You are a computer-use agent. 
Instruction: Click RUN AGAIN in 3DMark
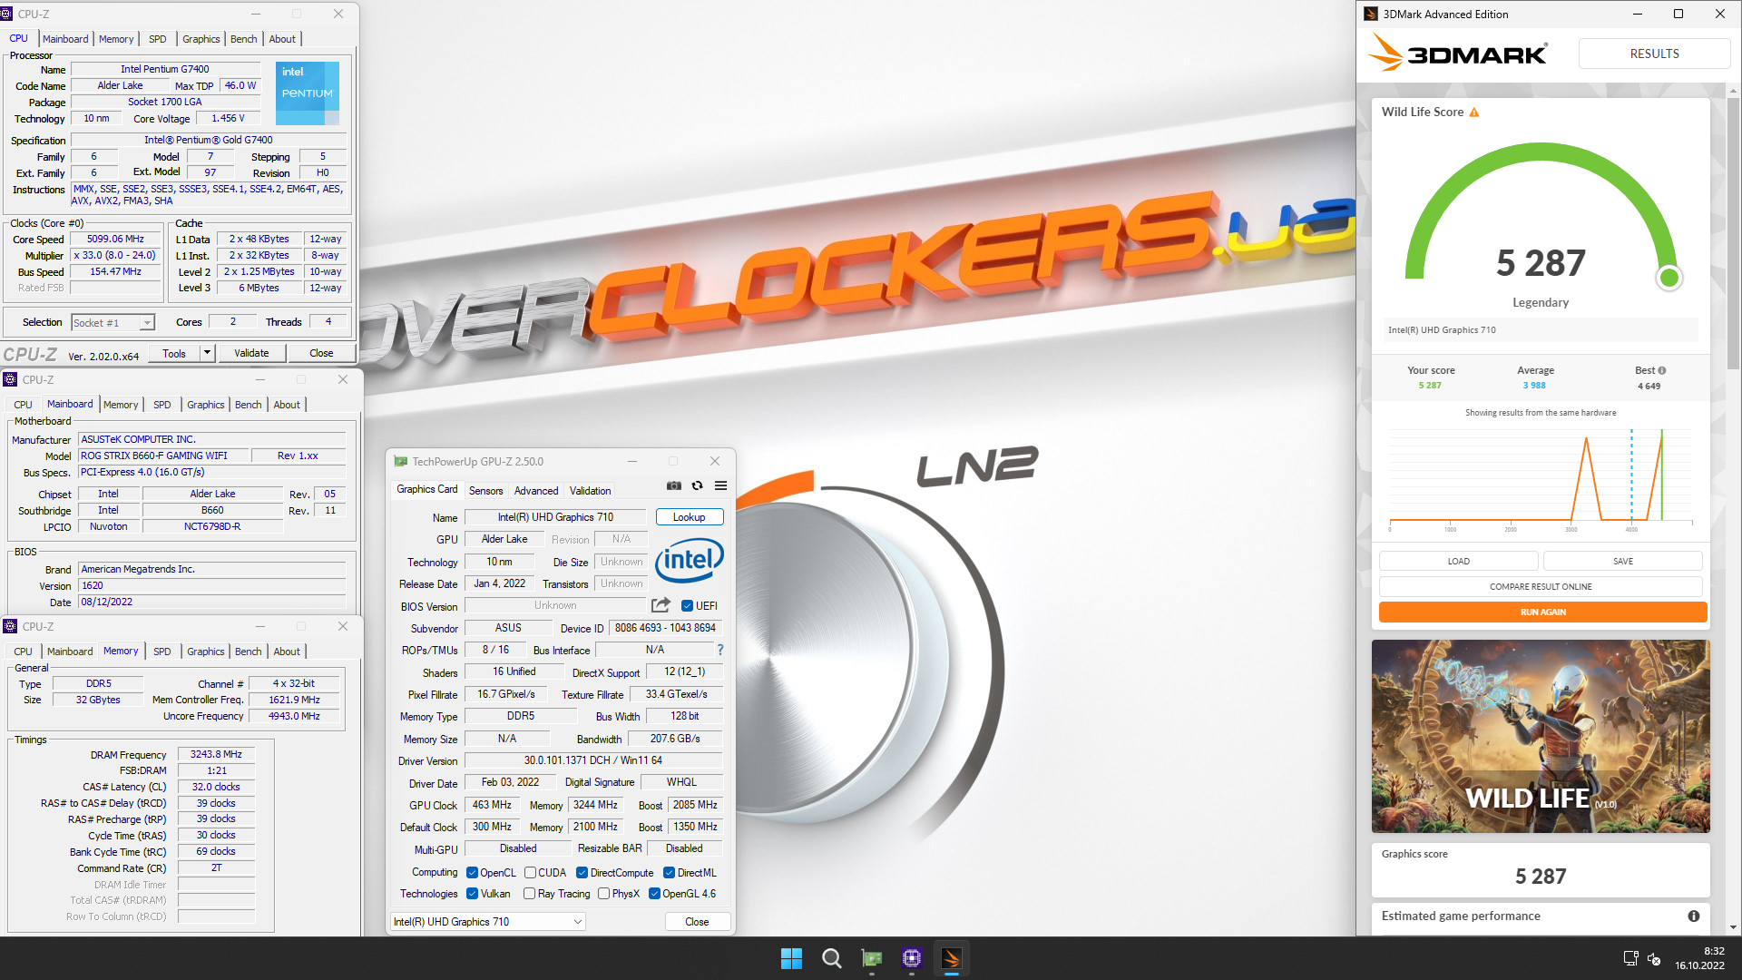click(x=1542, y=612)
